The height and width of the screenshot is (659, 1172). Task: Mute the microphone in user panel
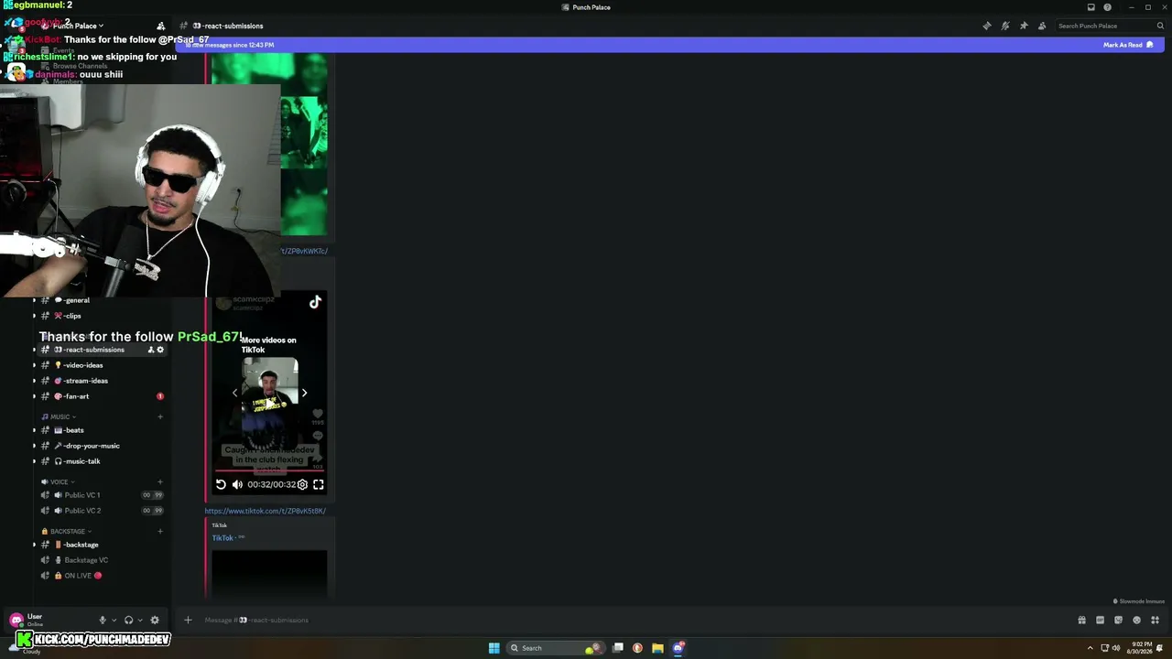(103, 620)
